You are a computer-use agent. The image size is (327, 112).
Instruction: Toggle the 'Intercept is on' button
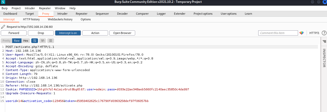pyautogui.click(x=68, y=33)
